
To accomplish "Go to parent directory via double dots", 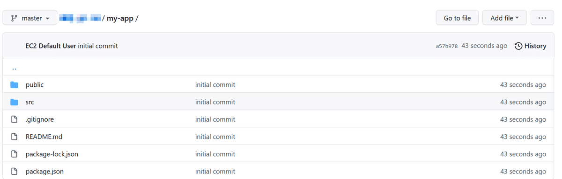I will (x=14, y=68).
